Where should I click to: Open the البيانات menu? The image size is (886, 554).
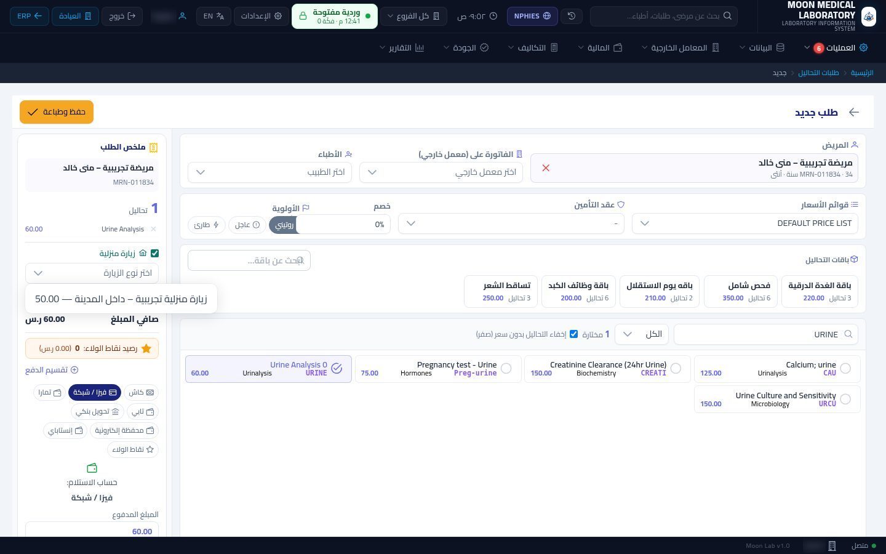[x=762, y=48]
